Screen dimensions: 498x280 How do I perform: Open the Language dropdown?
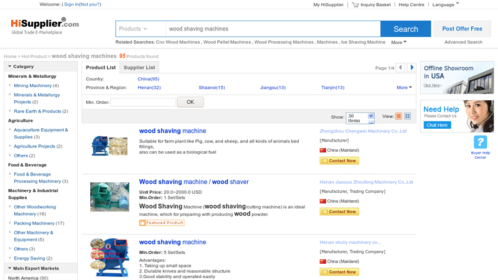click(445, 4)
